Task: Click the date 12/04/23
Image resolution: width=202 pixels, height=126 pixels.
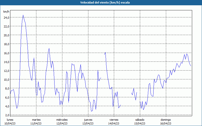Action: (x=62, y=123)
